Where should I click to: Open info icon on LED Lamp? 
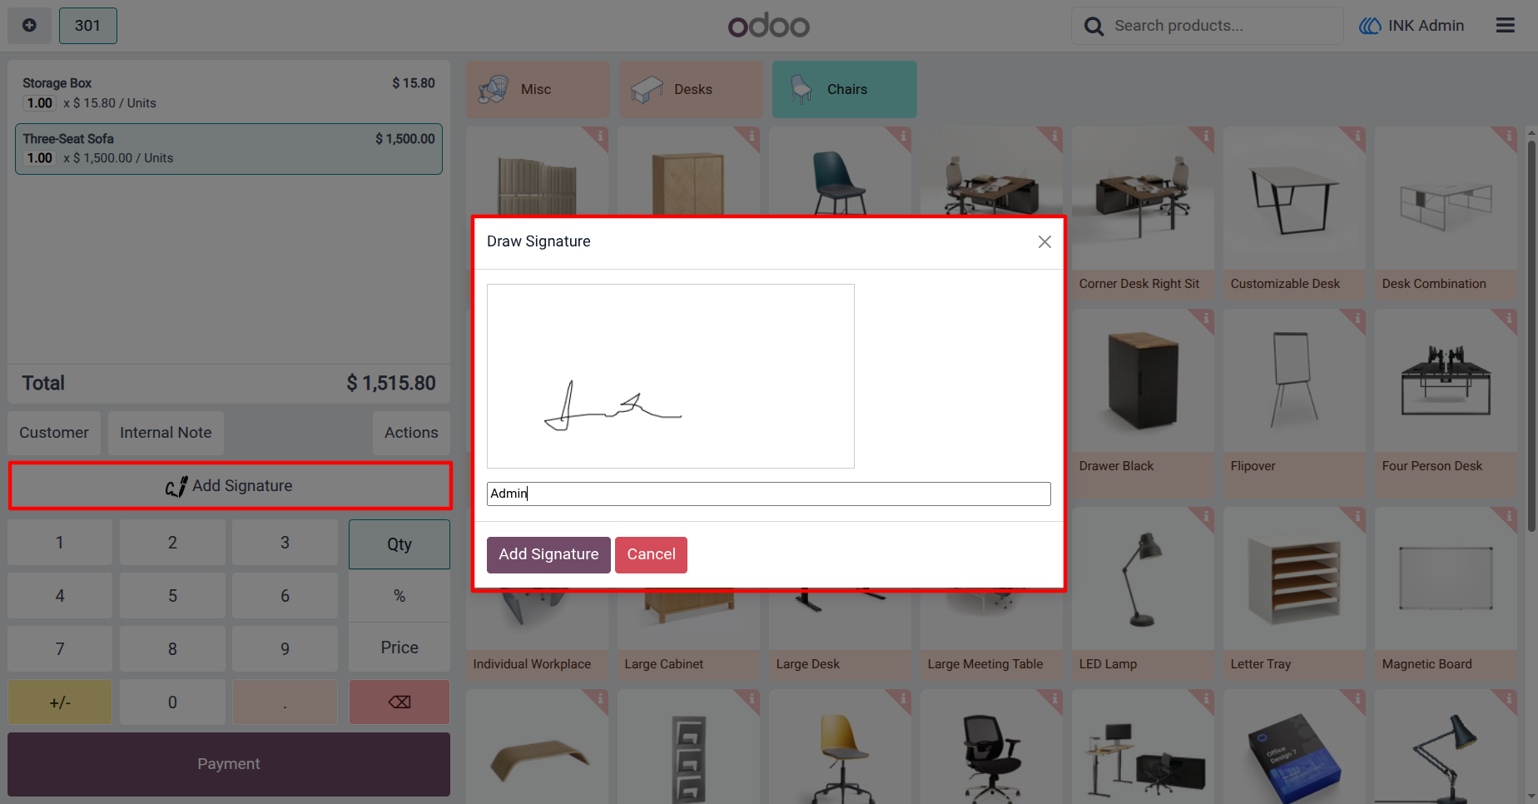(1204, 517)
